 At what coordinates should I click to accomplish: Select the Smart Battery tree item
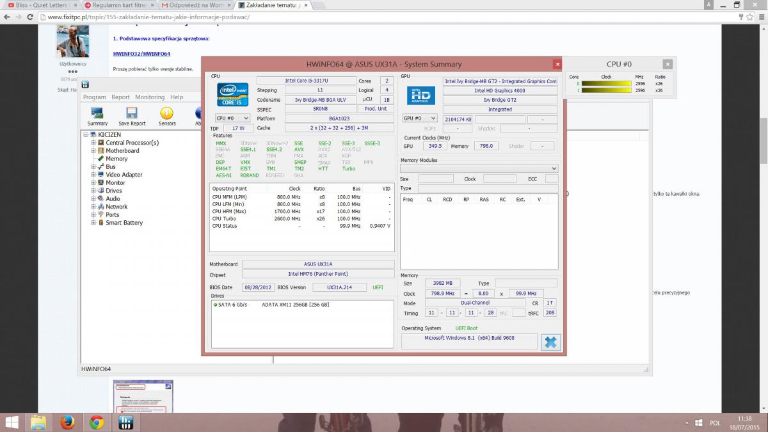click(124, 223)
